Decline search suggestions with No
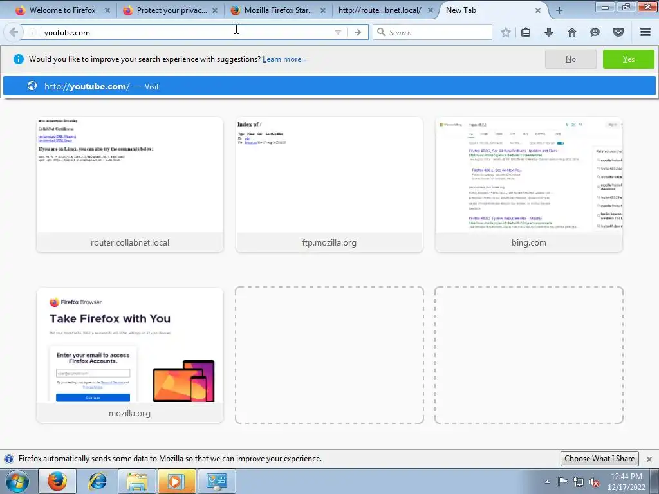This screenshot has width=659, height=494. point(570,59)
